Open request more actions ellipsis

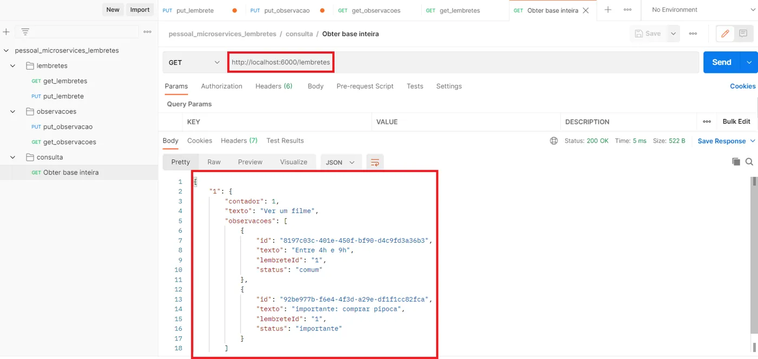click(x=693, y=34)
